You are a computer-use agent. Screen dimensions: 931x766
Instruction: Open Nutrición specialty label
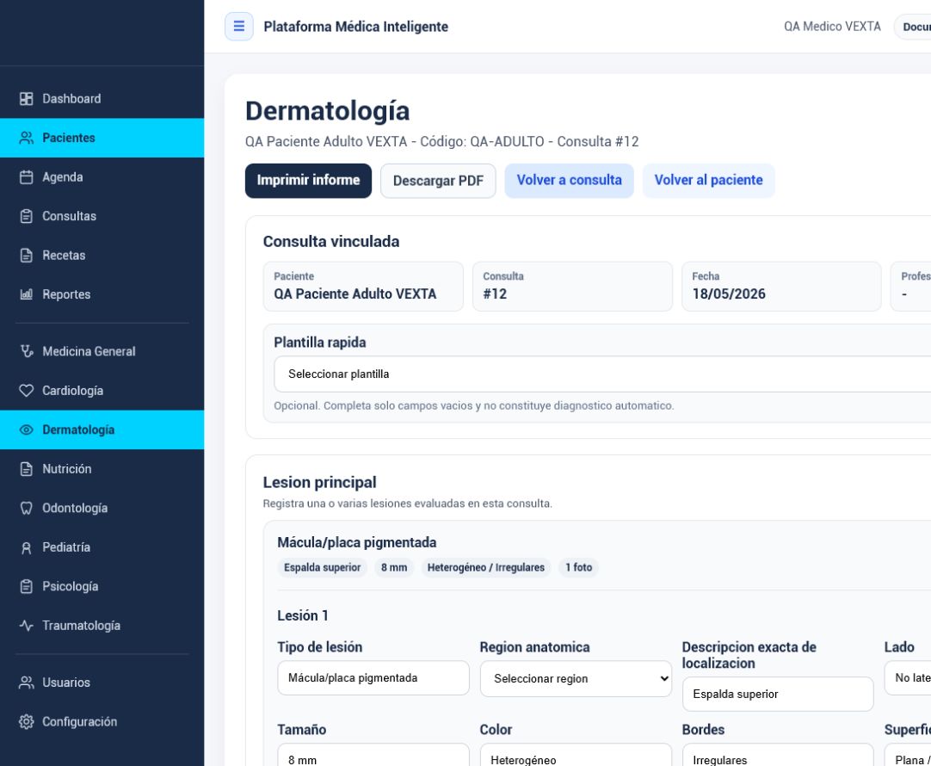(x=66, y=469)
